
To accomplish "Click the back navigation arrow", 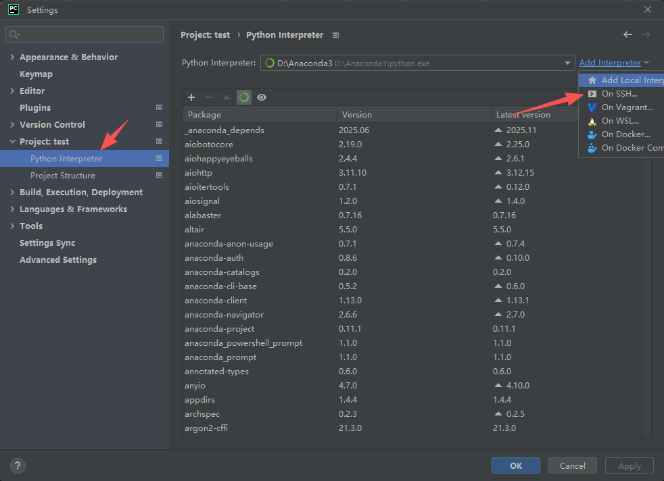I will coord(627,34).
